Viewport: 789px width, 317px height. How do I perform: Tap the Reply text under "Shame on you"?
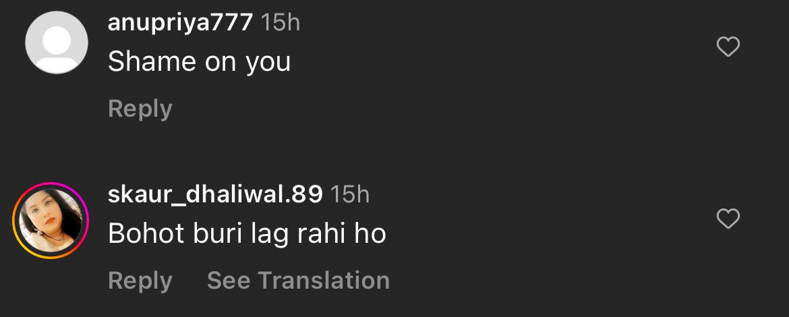coord(140,109)
